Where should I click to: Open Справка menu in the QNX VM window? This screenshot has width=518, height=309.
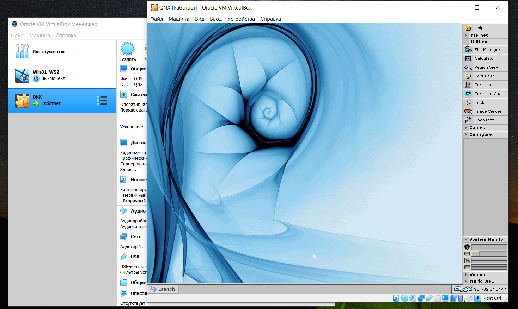(x=271, y=19)
